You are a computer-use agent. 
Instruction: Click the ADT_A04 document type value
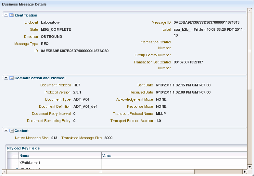point(81,99)
